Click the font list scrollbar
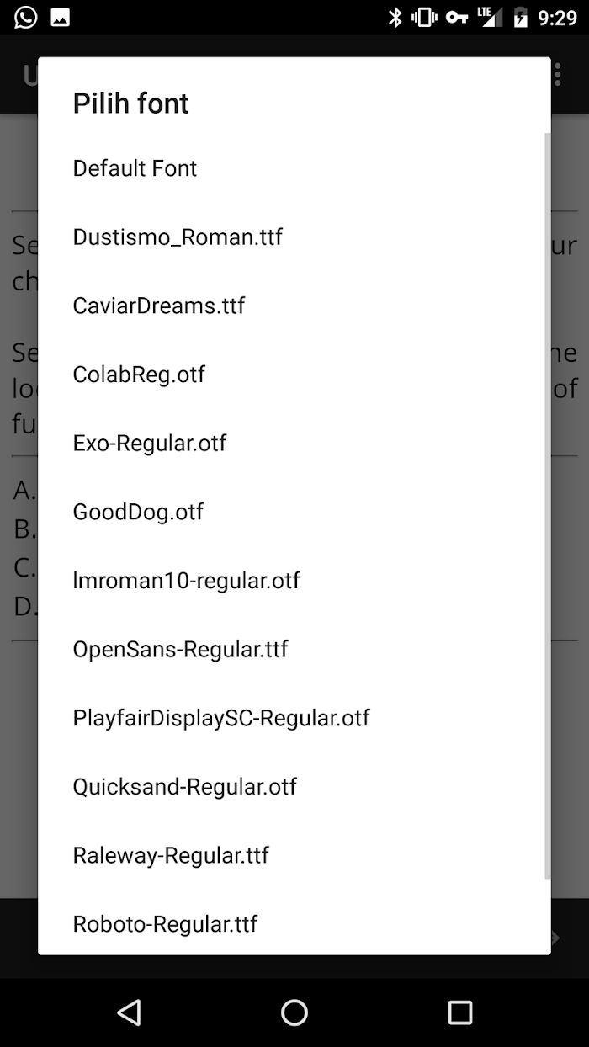 point(548,505)
